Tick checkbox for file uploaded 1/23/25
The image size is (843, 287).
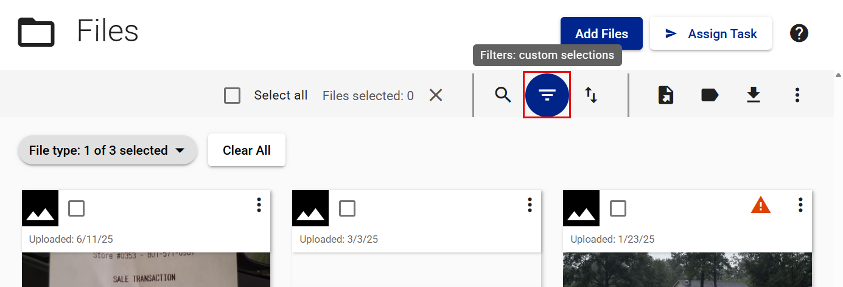tap(618, 209)
